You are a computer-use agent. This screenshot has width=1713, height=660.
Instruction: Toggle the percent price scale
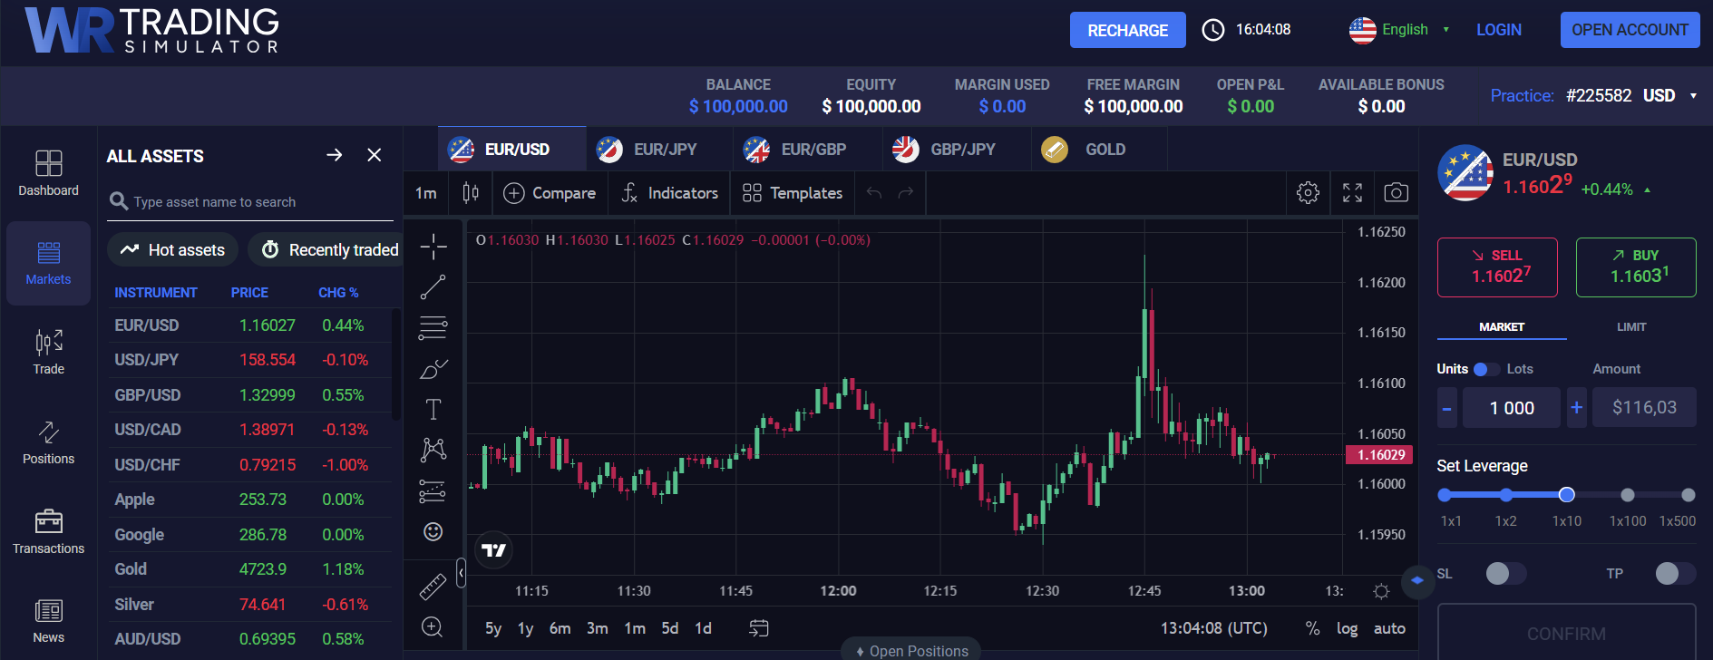click(x=1312, y=628)
